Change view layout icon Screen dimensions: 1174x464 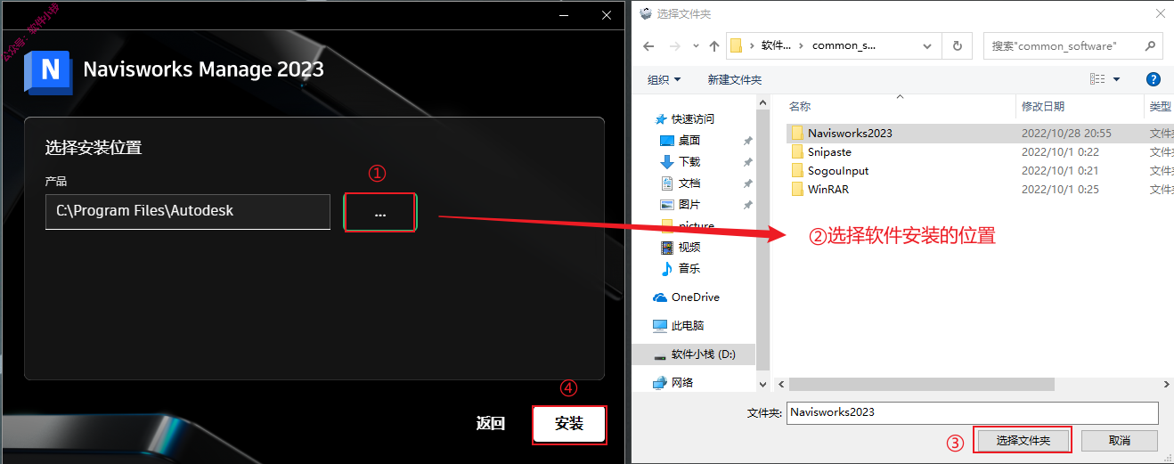[x=1097, y=79]
